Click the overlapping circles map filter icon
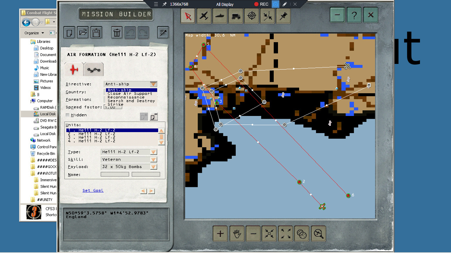Image resolution: width=451 pixels, height=253 pixels. 302,233
